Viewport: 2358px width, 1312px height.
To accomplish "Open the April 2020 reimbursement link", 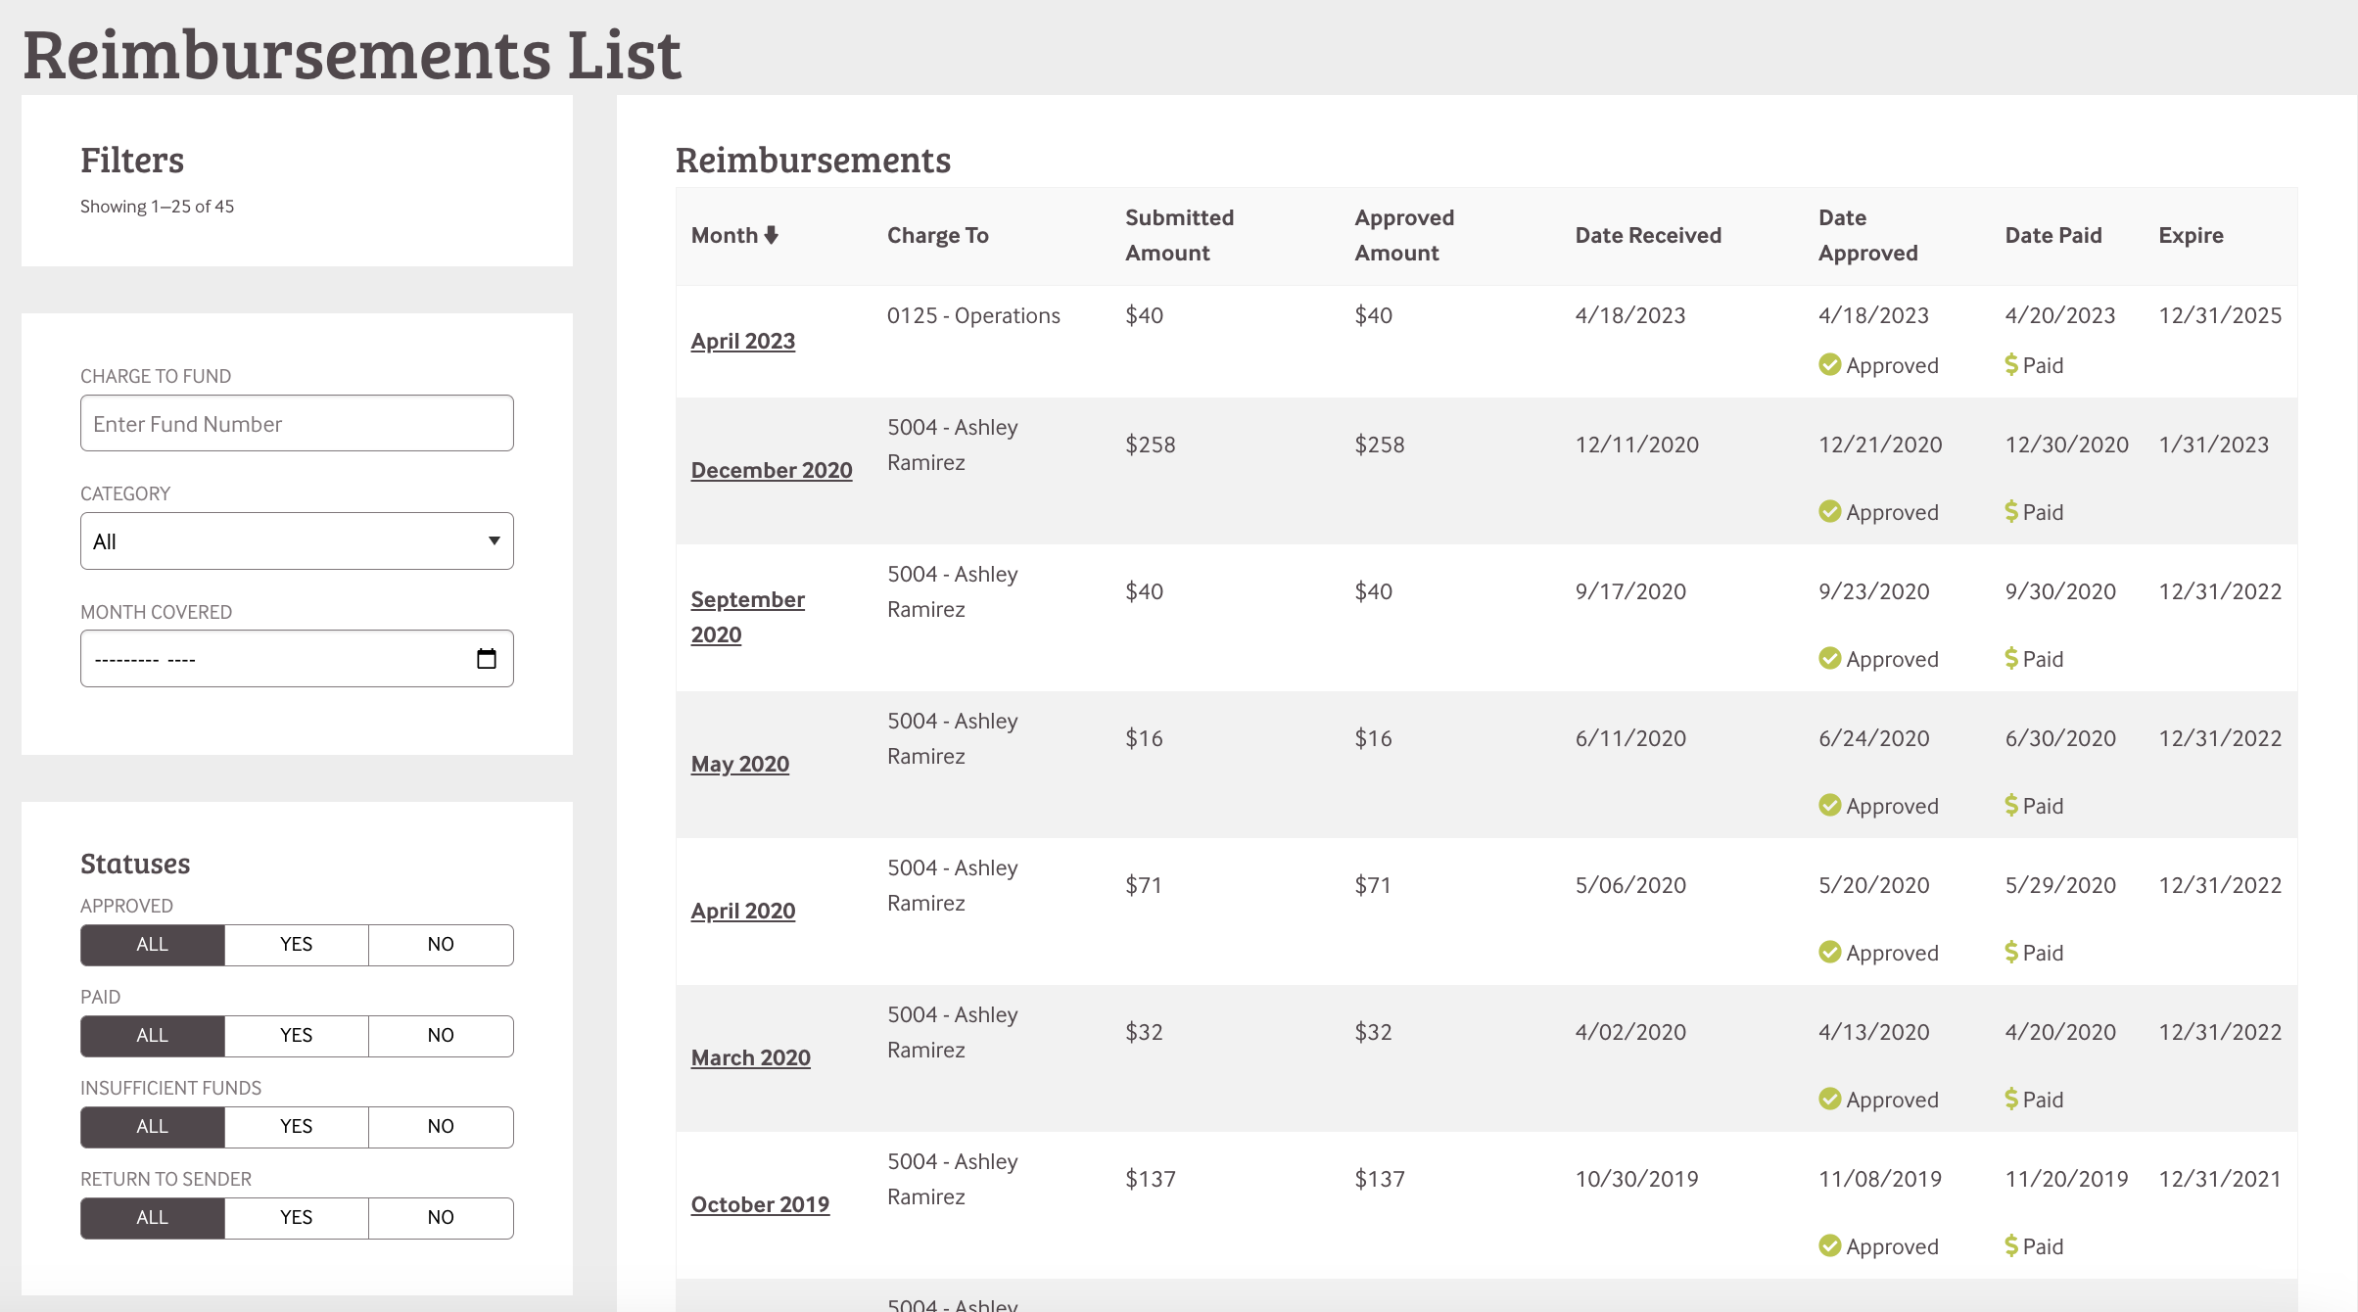I will pyautogui.click(x=742, y=911).
